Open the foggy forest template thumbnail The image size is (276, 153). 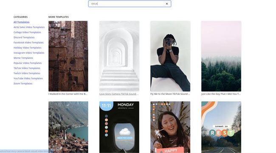pyautogui.click(x=221, y=56)
